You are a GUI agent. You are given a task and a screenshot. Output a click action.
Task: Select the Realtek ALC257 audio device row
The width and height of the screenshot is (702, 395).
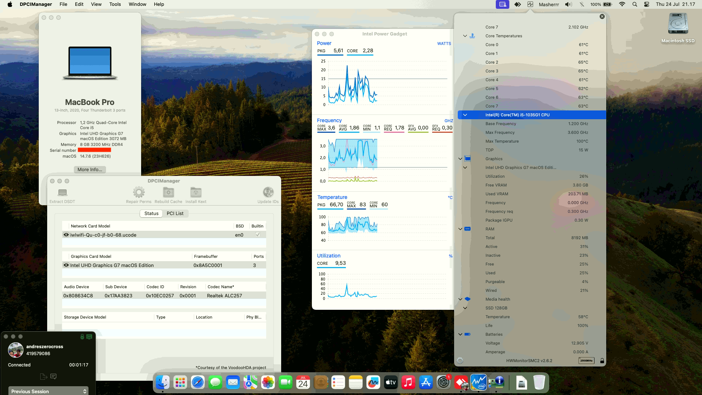tap(224, 295)
